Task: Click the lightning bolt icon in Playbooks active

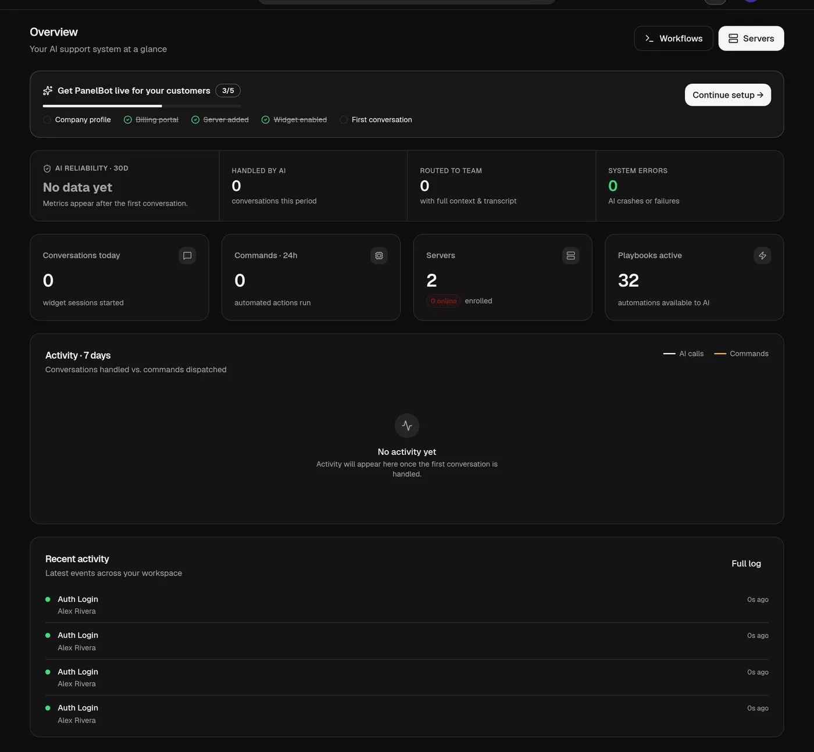Action: 762,255
